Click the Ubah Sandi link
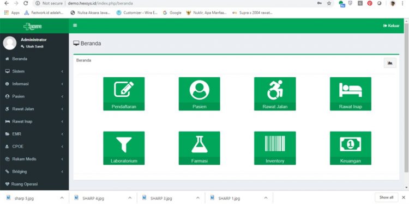Screen dimensions: 409x204 tap(32, 47)
